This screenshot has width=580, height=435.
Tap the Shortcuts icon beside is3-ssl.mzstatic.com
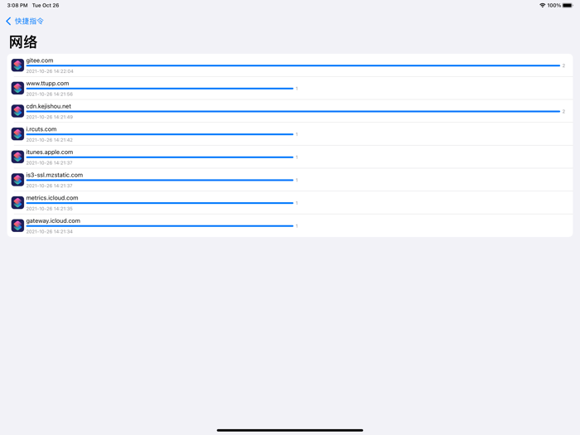[17, 180]
